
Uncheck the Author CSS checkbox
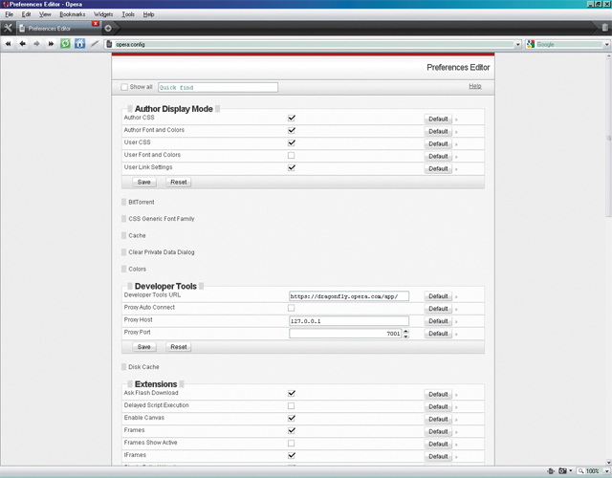[x=291, y=118]
